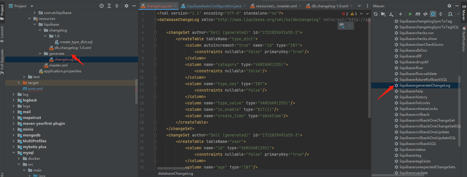
Task: Open pom.xml in project tree
Action: (x=33, y=89)
